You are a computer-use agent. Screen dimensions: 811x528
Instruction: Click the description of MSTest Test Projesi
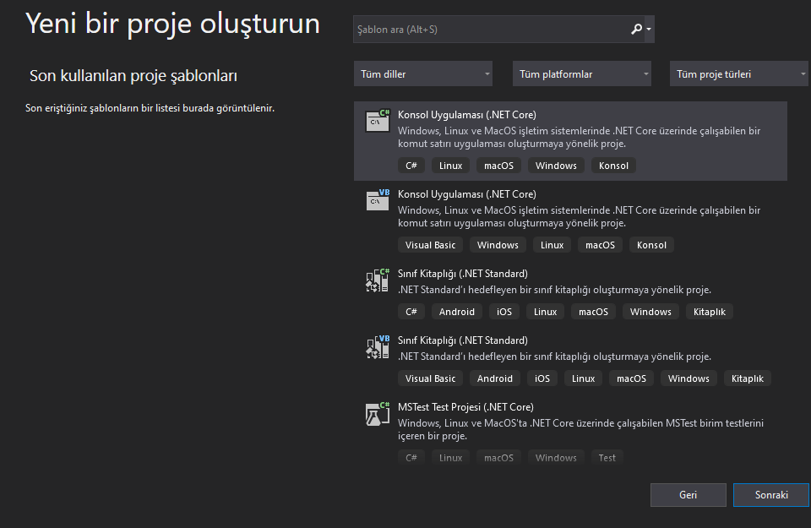click(x=580, y=429)
